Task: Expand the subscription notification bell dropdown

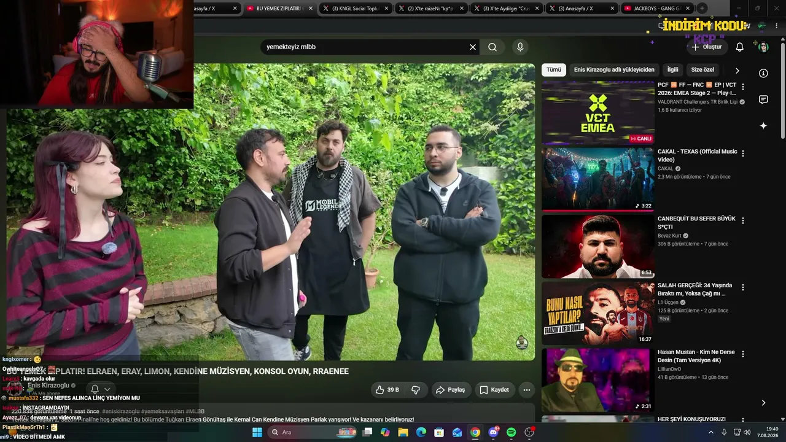Action: pos(101,389)
